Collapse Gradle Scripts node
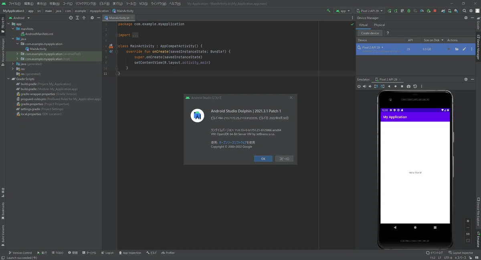Image resolution: width=481 pixels, height=260 pixels. coord(8,79)
